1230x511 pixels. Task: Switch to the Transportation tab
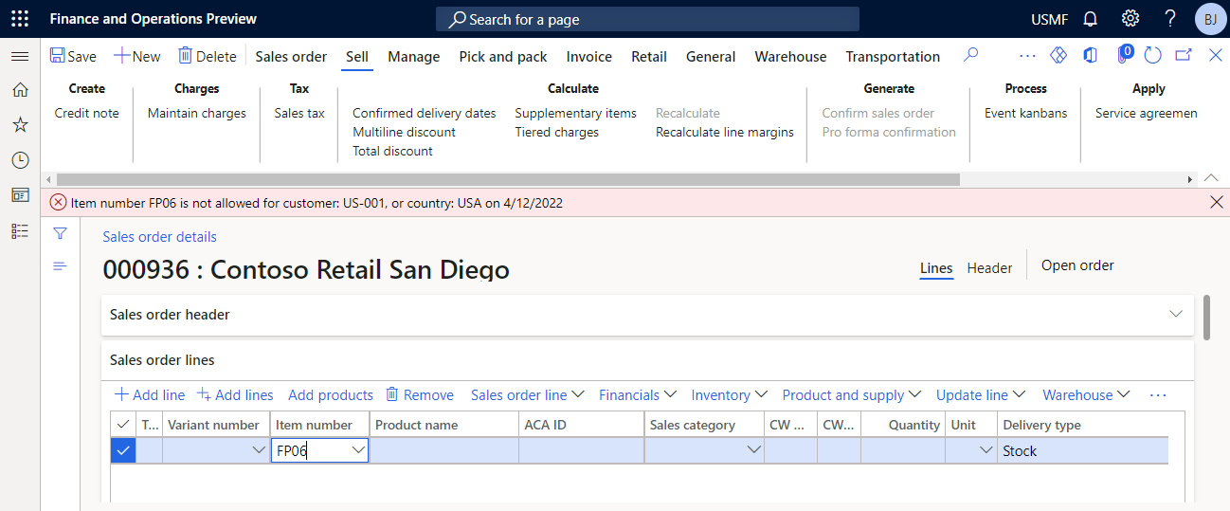tap(893, 57)
